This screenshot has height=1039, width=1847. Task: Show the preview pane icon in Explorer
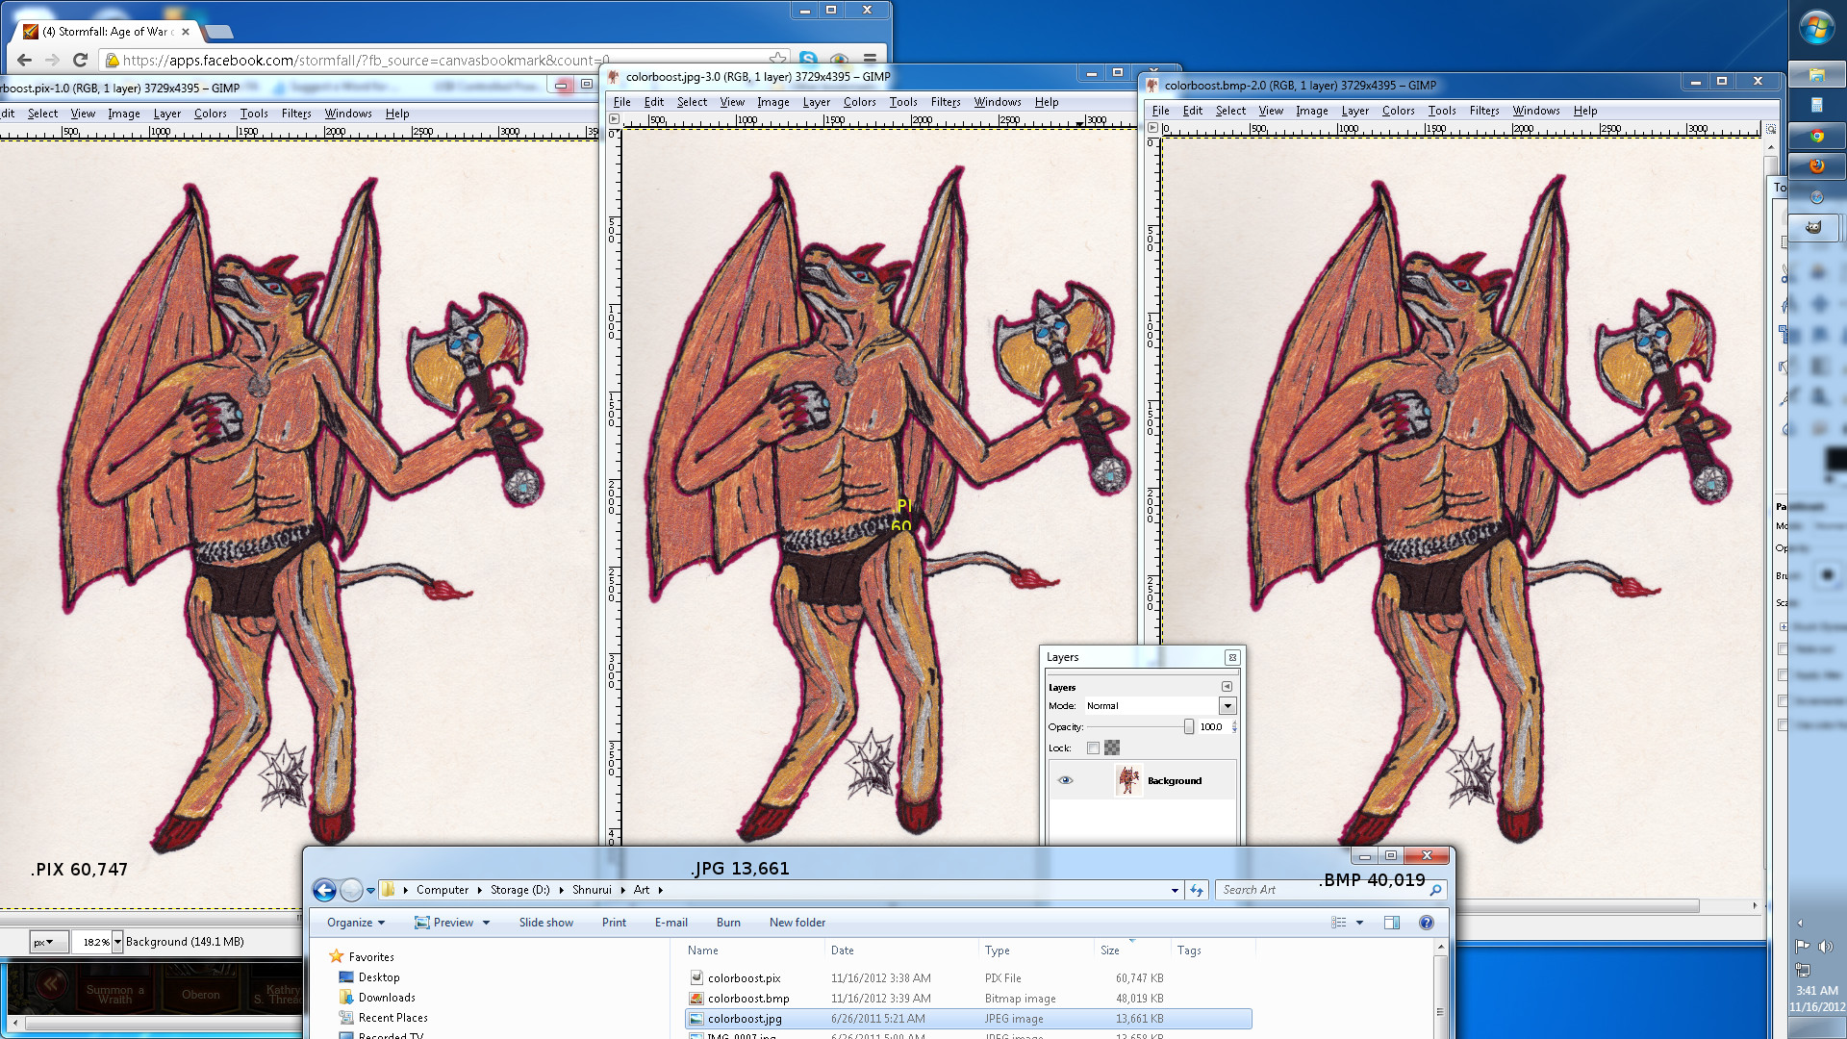pyautogui.click(x=1391, y=923)
